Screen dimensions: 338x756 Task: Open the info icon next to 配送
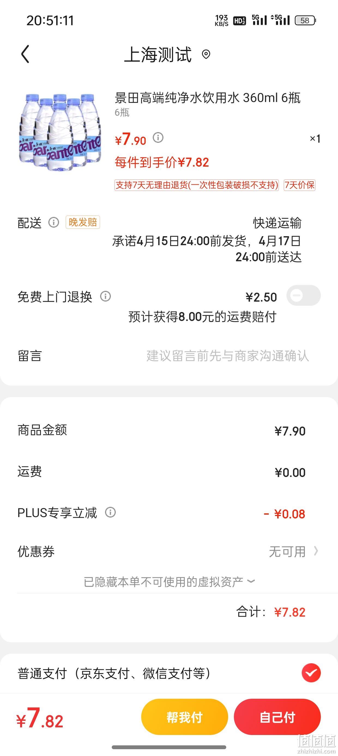[x=54, y=223]
